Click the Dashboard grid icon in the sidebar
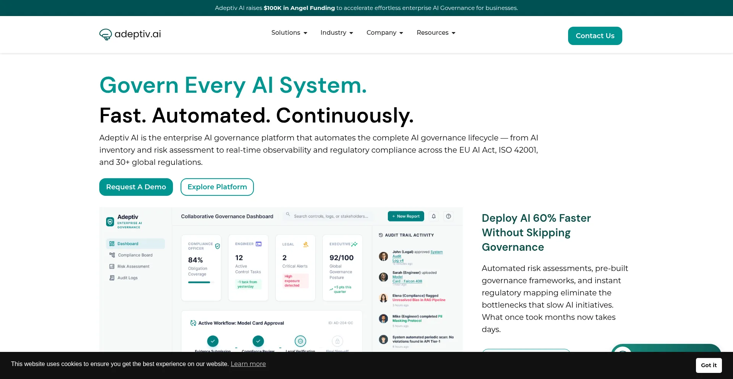 click(112, 244)
